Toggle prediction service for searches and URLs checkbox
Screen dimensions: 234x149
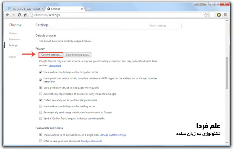tap(40, 80)
